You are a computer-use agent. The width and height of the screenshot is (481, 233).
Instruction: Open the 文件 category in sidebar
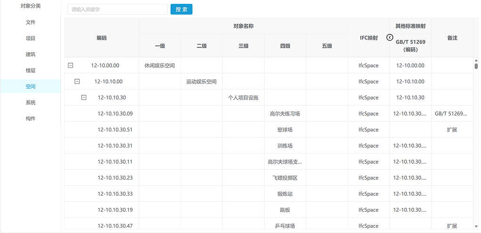[x=31, y=22]
